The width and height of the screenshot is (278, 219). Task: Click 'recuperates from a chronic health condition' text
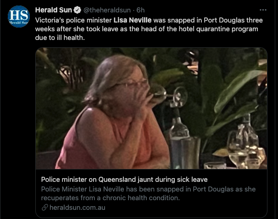(111, 198)
